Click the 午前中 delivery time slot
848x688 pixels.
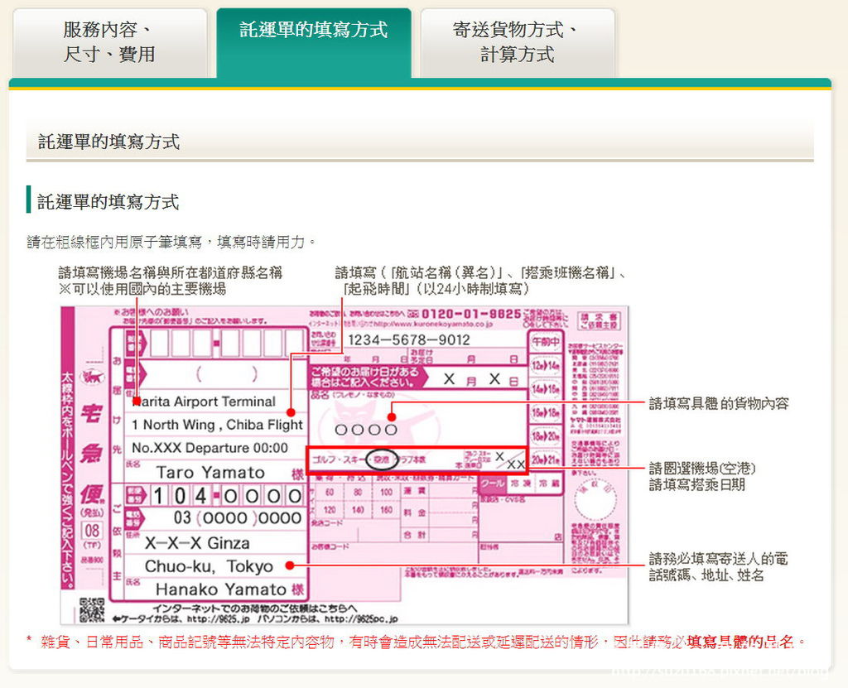(x=546, y=342)
